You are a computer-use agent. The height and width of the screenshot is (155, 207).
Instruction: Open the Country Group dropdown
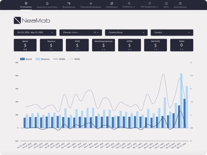click(126, 33)
